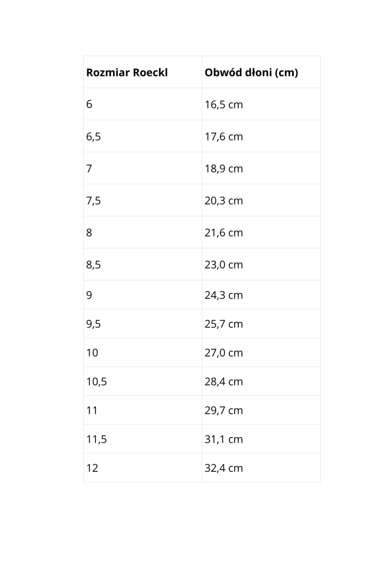384x561 pixels.
Task: Click the size 8,5 cell
Action: [93, 265]
